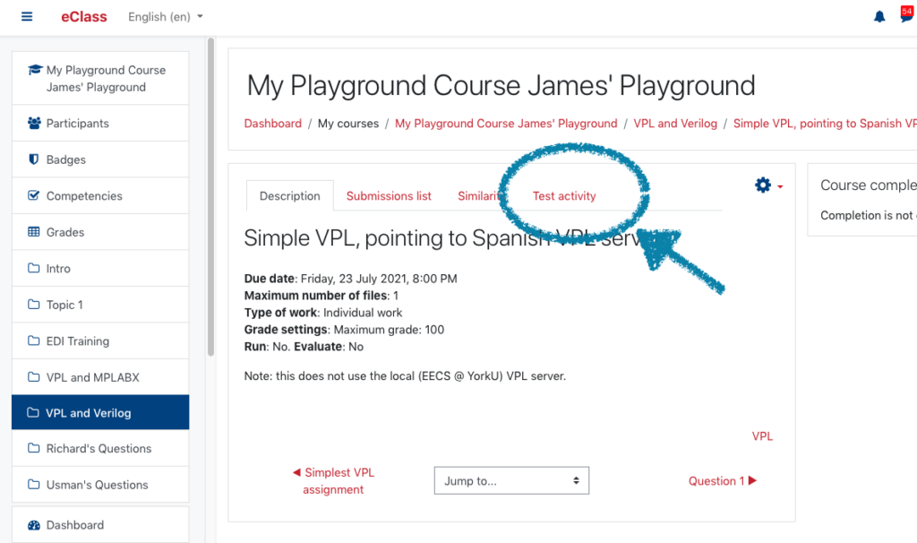Go to the EDI Training section
The width and height of the screenshot is (917, 543).
[x=100, y=340]
